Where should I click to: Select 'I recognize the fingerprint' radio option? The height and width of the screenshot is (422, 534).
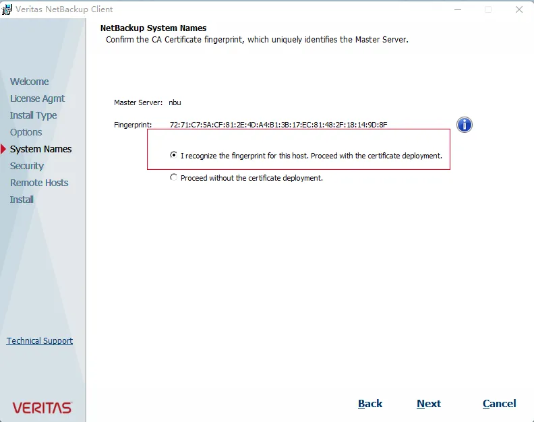tap(174, 155)
